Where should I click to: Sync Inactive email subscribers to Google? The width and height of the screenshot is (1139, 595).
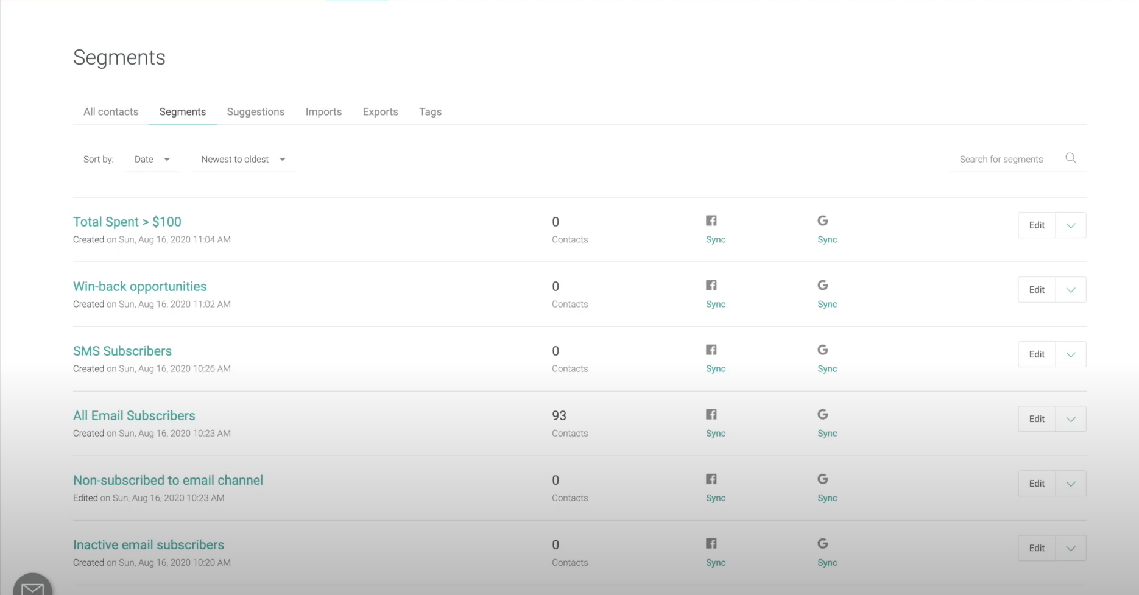[x=827, y=562]
